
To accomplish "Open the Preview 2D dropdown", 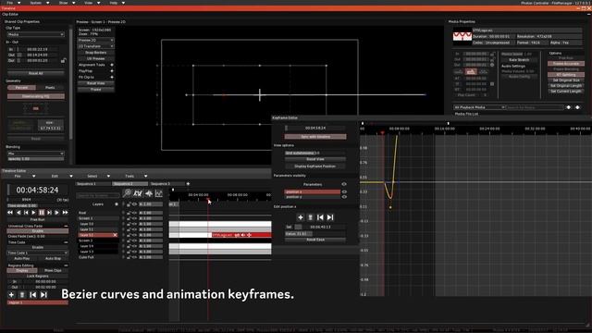I will [x=95, y=40].
